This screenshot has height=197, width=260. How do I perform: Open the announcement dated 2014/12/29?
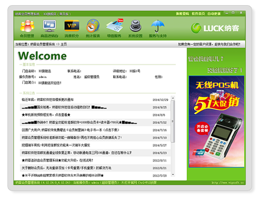click(95, 100)
